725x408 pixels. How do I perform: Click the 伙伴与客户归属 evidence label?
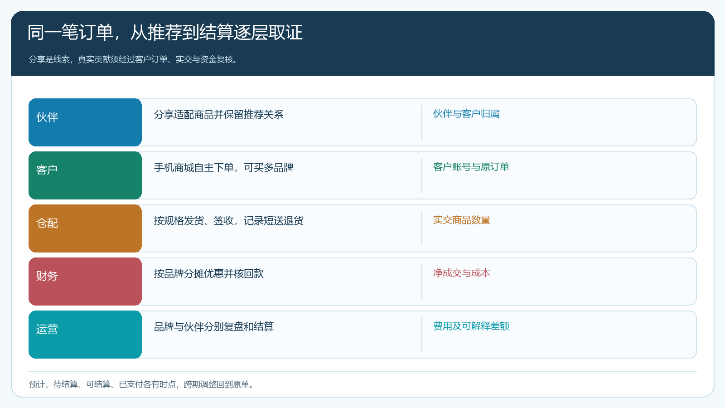(x=466, y=114)
